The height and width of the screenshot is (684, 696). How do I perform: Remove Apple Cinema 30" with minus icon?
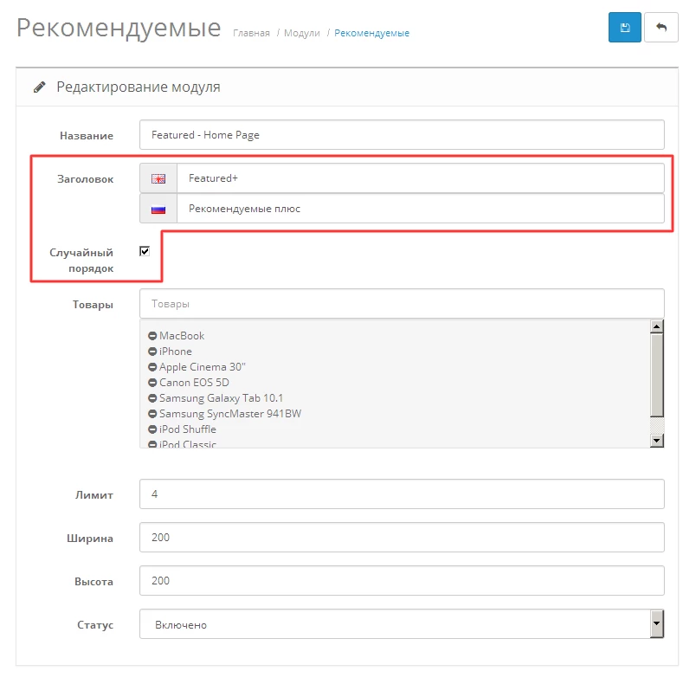tap(152, 367)
